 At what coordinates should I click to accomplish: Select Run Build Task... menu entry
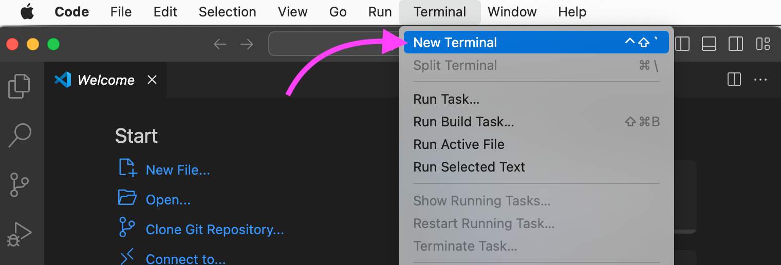(x=463, y=122)
